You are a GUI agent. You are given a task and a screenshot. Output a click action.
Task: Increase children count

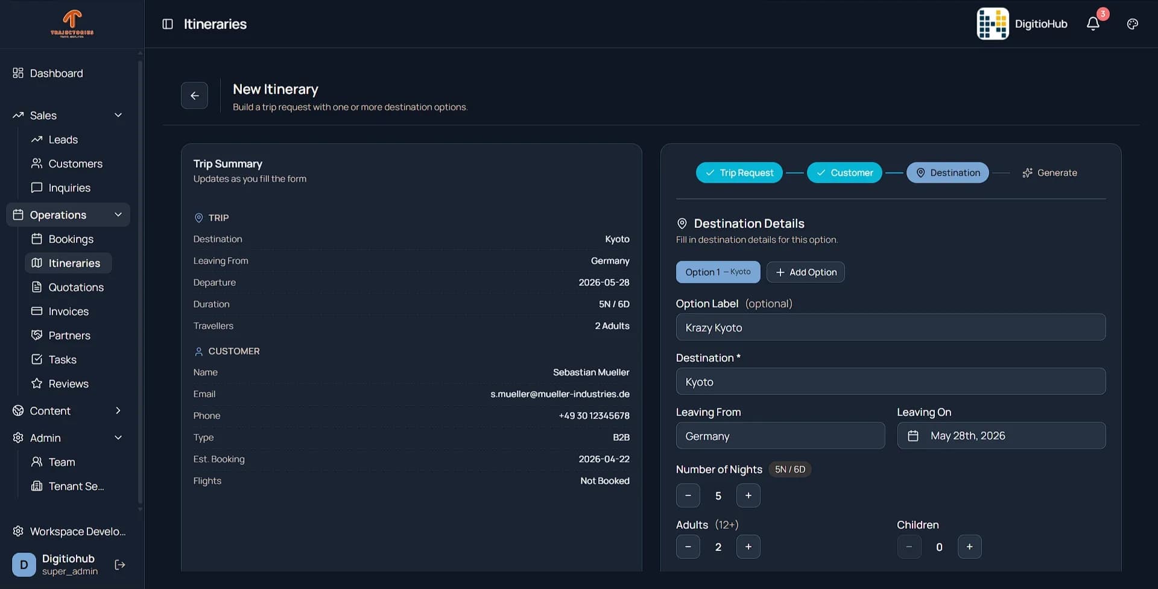(x=970, y=547)
